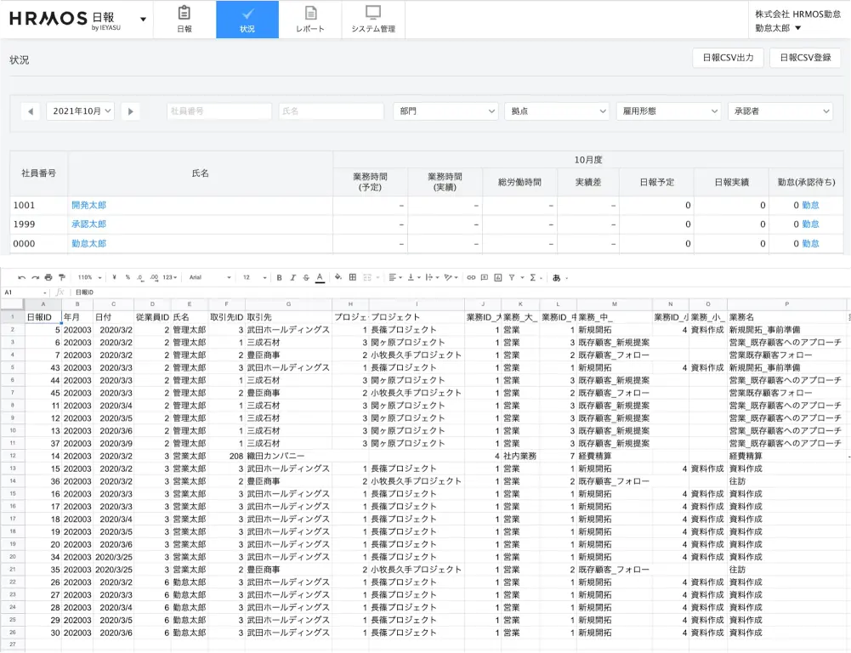851x653 pixels.
Task: Click the insert link icon
Action: coord(470,277)
